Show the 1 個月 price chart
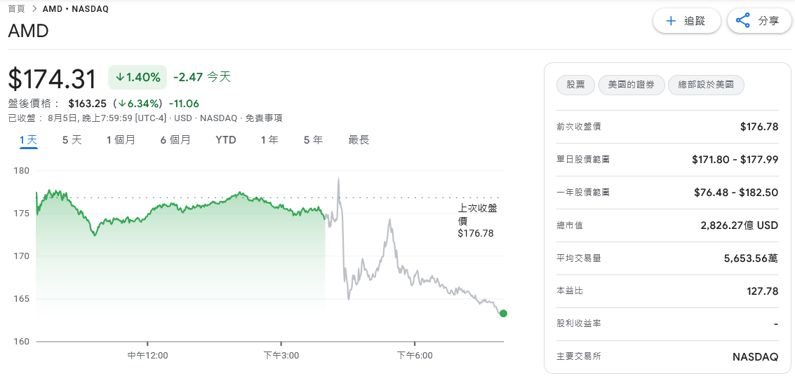795x376 pixels. [x=121, y=140]
